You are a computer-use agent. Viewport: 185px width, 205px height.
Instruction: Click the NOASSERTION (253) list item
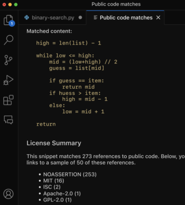point(70,174)
